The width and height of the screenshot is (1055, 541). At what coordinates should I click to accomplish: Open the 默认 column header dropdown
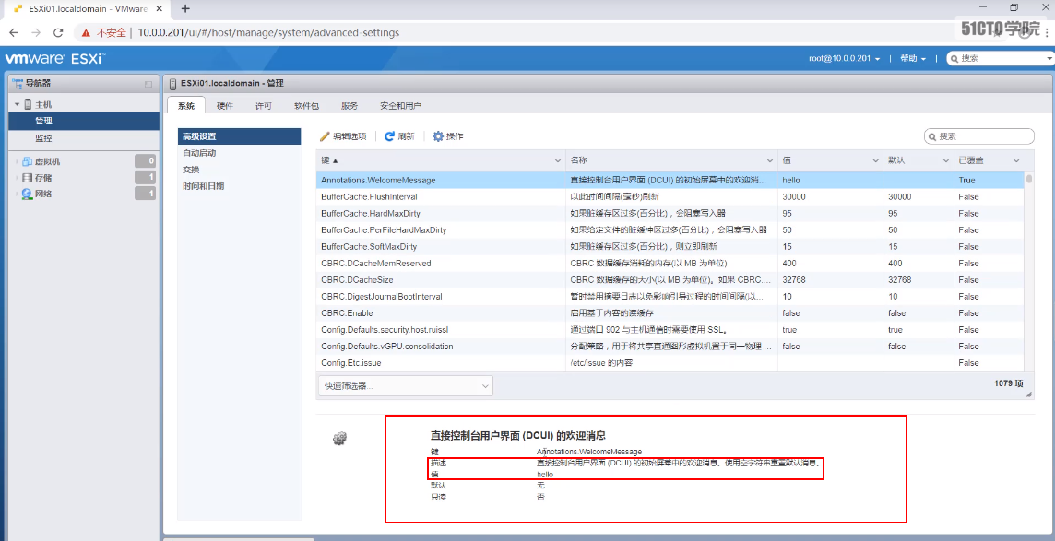946,160
